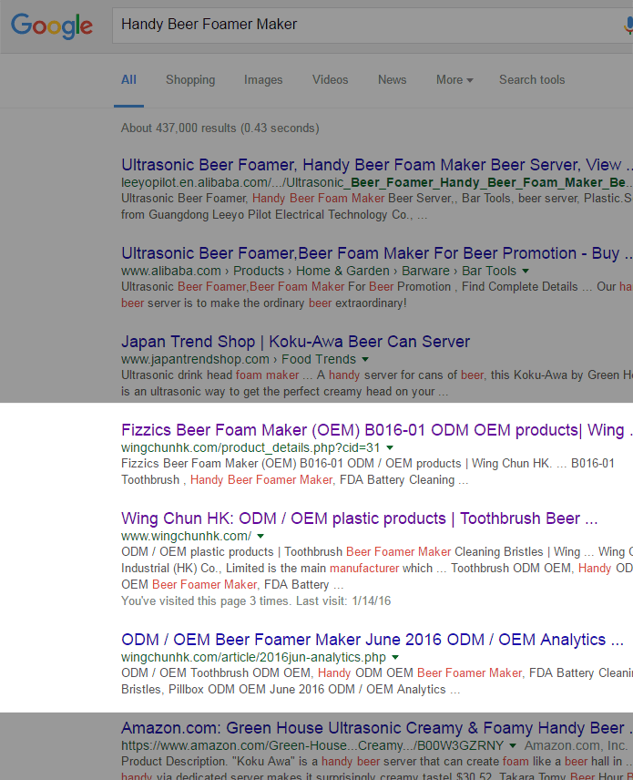The image size is (633, 780).
Task: Open the Fizzics Beer Foam Maker (OEM) result
Action: pyautogui.click(x=377, y=430)
